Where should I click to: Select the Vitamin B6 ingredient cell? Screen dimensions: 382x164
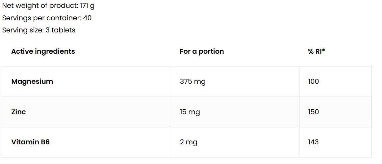[31, 142]
